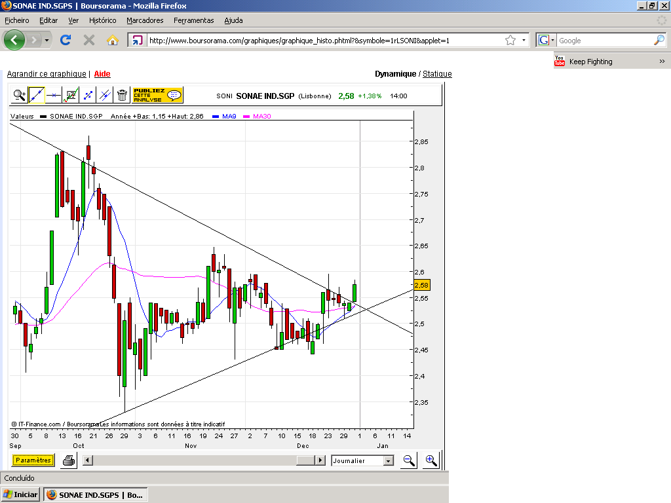The image size is (671, 503).
Task: Click the SONAE IND.SGP header title
Action: 265,96
